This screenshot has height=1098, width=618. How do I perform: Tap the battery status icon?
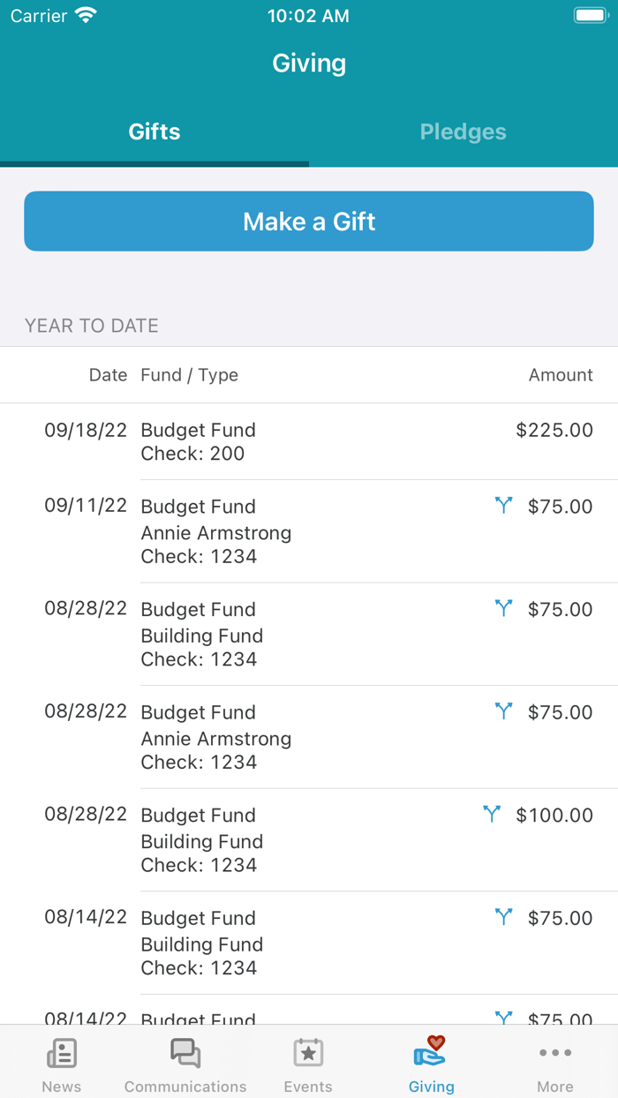(589, 16)
